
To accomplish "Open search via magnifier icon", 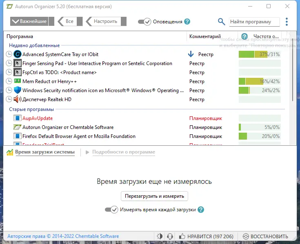I will point(221,22).
